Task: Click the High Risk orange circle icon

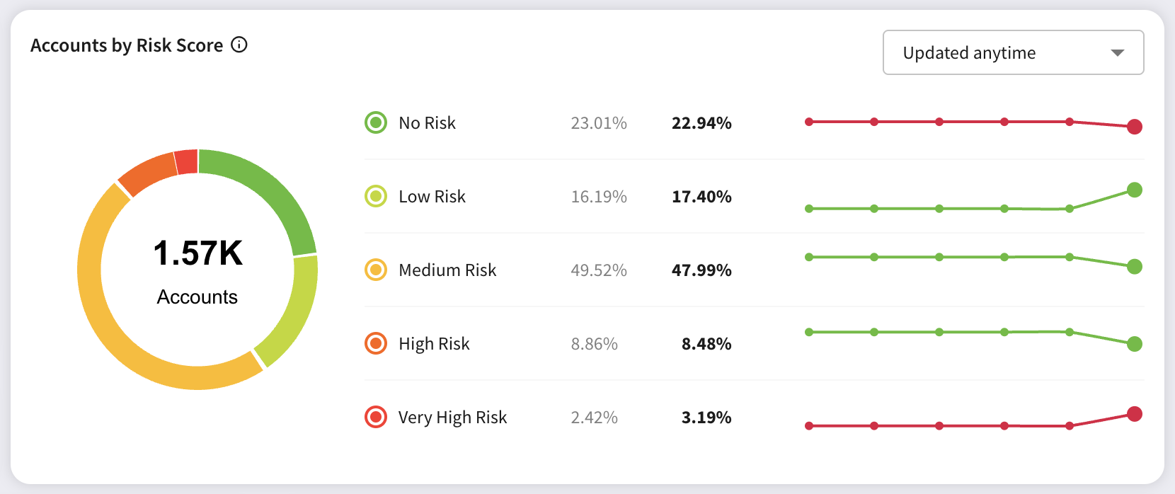Action: click(x=376, y=343)
